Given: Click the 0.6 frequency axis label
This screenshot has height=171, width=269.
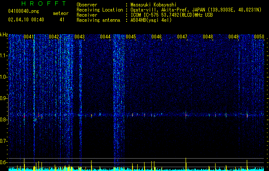Looking at the screenshot, I should tap(4, 162).
